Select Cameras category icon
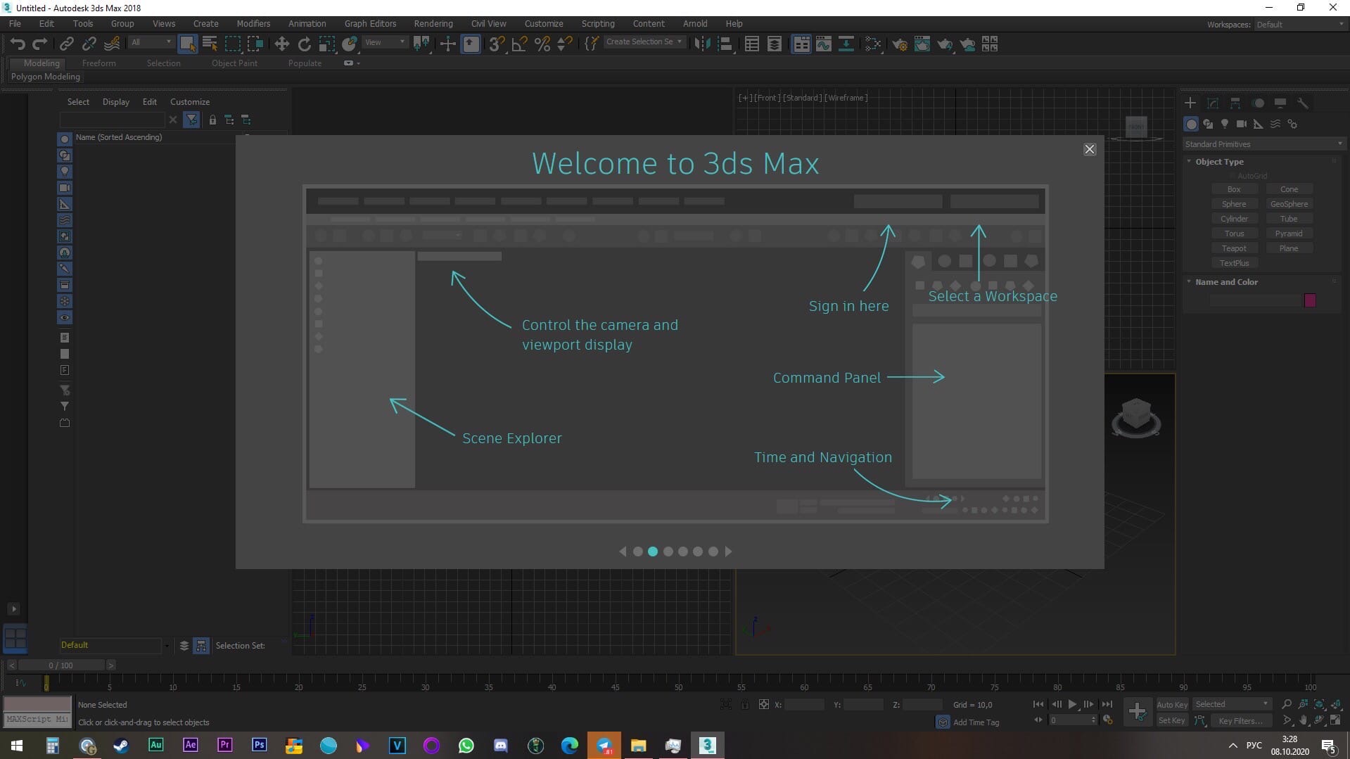This screenshot has width=1350, height=759. [x=1242, y=124]
